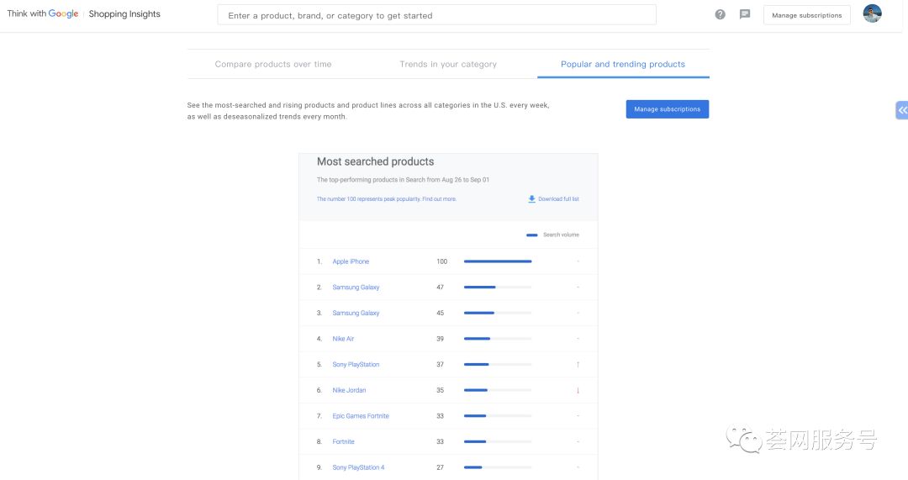
Task: Open the Samsung Galaxy link ranked third
Action: tap(356, 314)
